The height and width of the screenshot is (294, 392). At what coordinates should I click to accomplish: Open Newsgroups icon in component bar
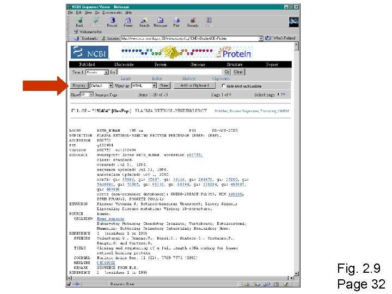(x=266, y=284)
